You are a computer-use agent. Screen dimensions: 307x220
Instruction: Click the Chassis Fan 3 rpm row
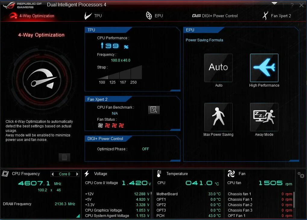click(x=260, y=210)
